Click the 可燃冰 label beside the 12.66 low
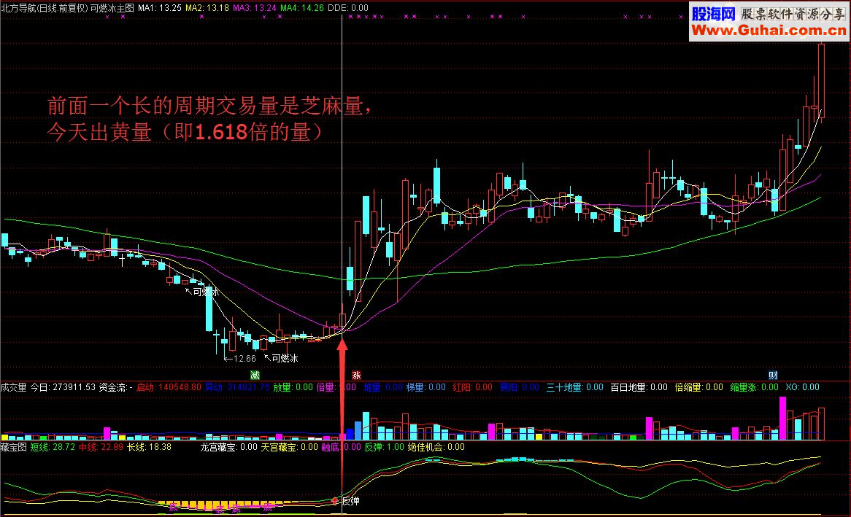The width and height of the screenshot is (851, 517). tap(285, 358)
